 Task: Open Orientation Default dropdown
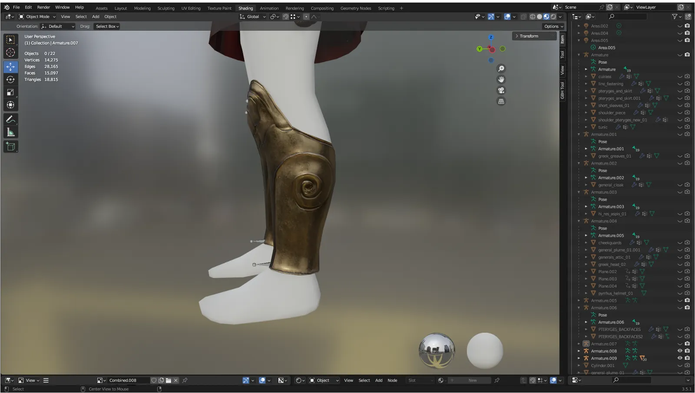coord(58,26)
